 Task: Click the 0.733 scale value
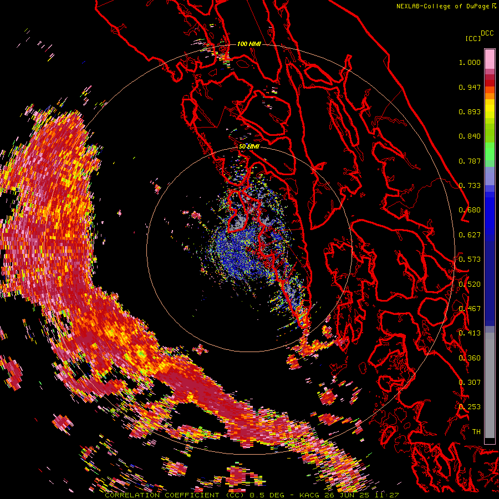(470, 186)
